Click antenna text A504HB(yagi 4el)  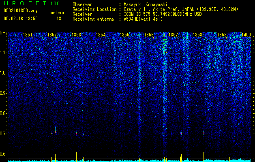(x=143, y=19)
